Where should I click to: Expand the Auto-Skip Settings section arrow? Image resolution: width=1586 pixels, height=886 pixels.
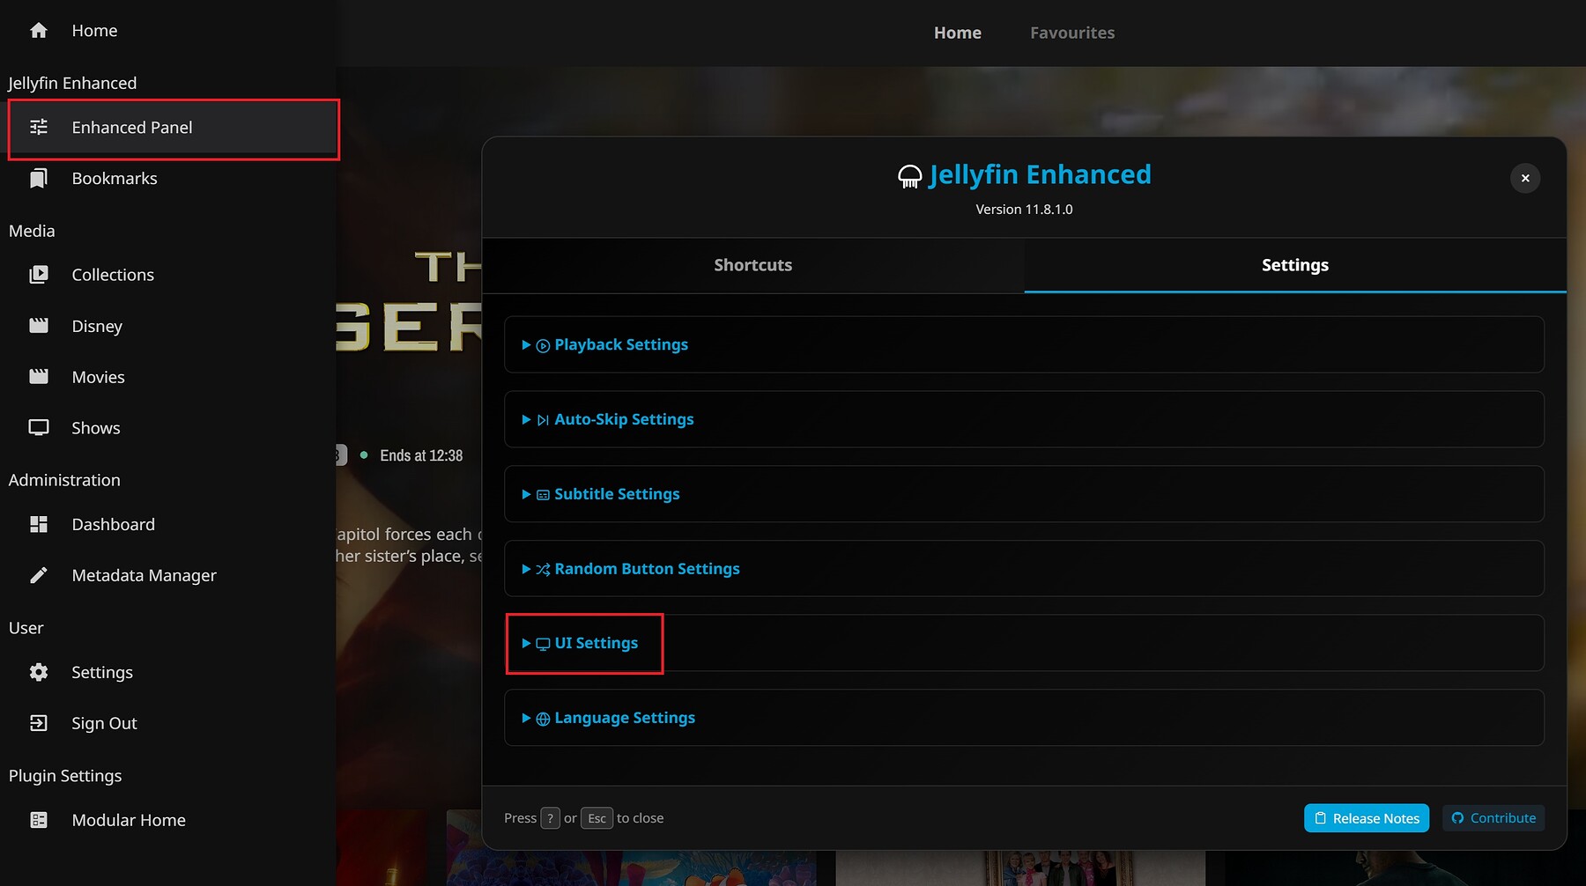[x=526, y=420]
